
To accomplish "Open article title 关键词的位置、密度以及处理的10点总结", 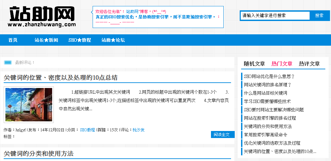I will pos(61,78).
